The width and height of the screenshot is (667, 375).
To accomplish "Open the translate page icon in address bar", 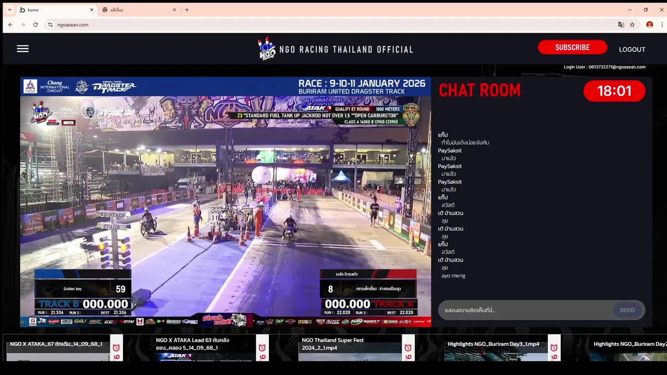I will coord(621,24).
